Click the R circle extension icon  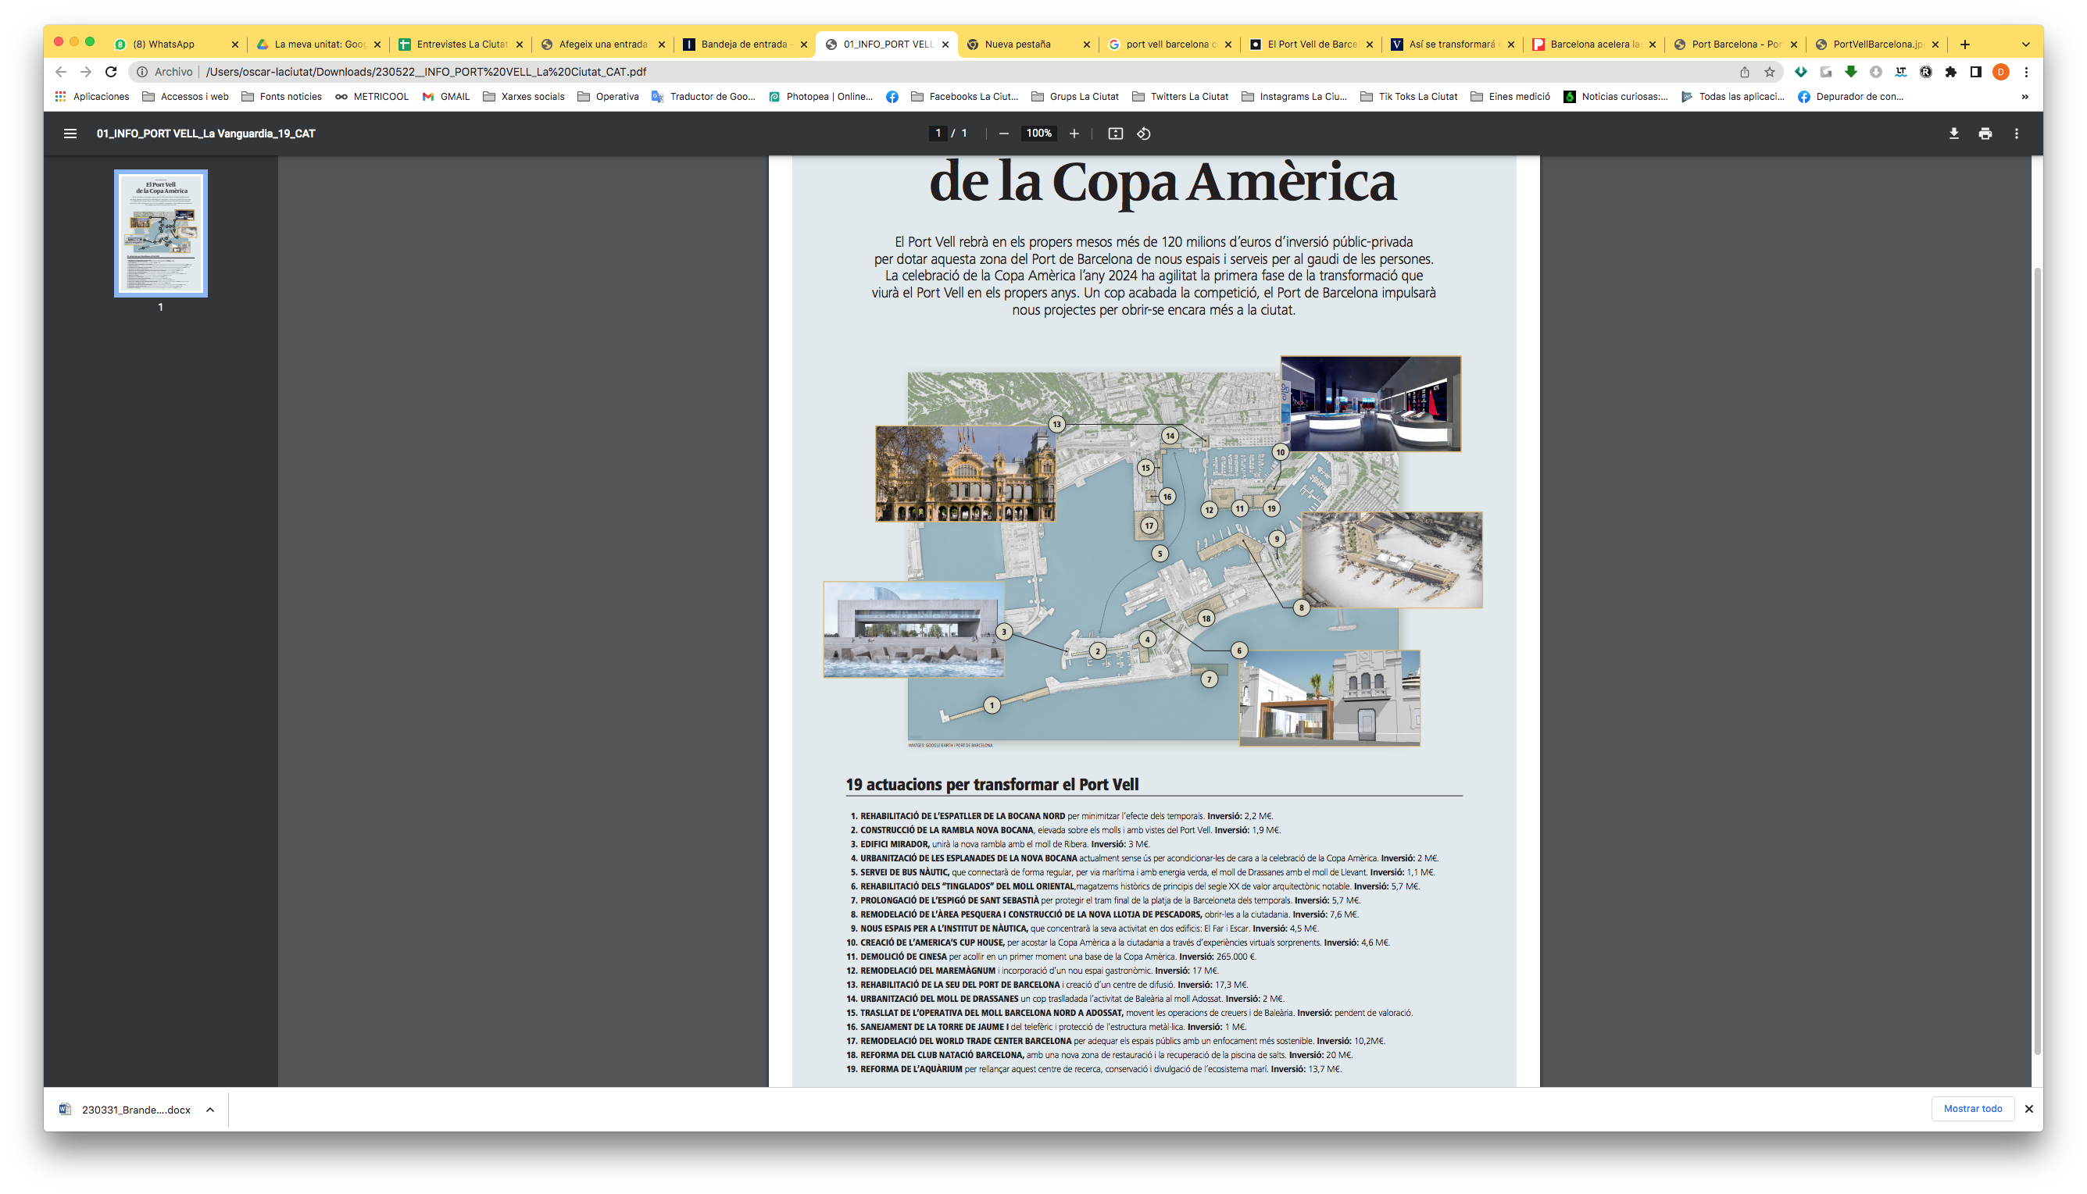coord(1925,72)
